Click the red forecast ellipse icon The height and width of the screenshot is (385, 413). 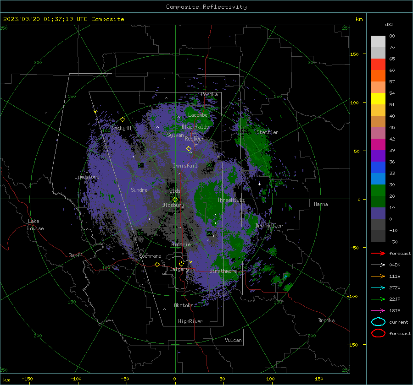point(378,333)
